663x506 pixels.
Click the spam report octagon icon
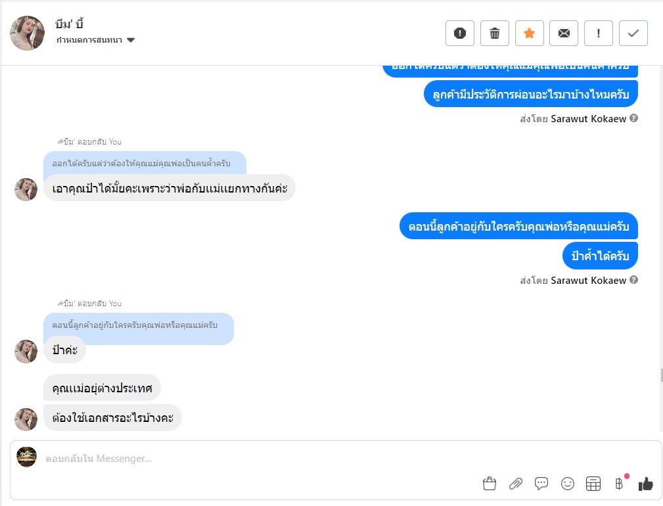pos(460,34)
